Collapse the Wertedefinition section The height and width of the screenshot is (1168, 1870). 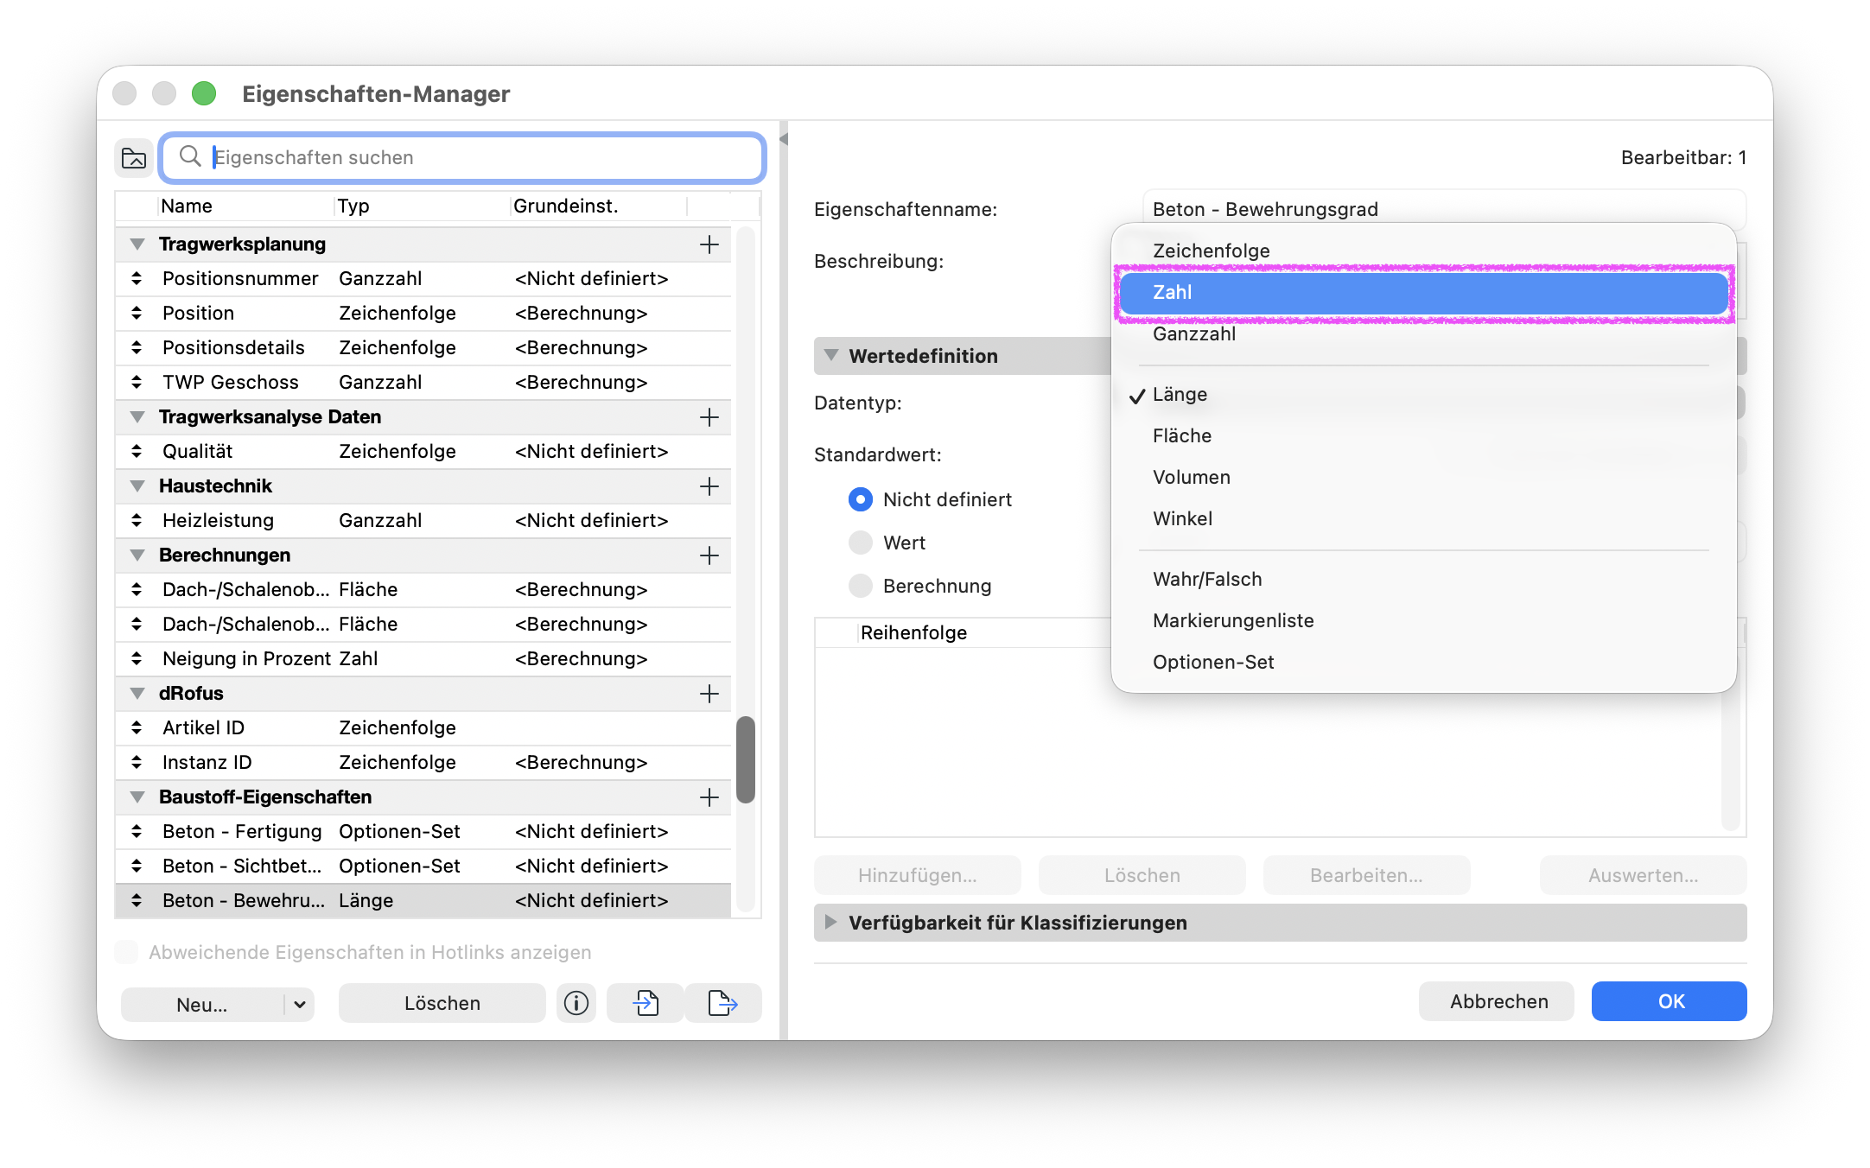click(831, 355)
